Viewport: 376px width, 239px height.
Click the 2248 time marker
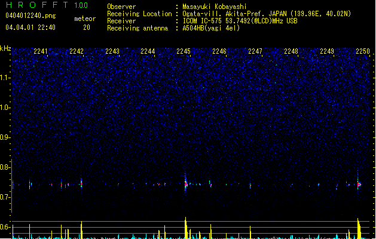click(291, 51)
